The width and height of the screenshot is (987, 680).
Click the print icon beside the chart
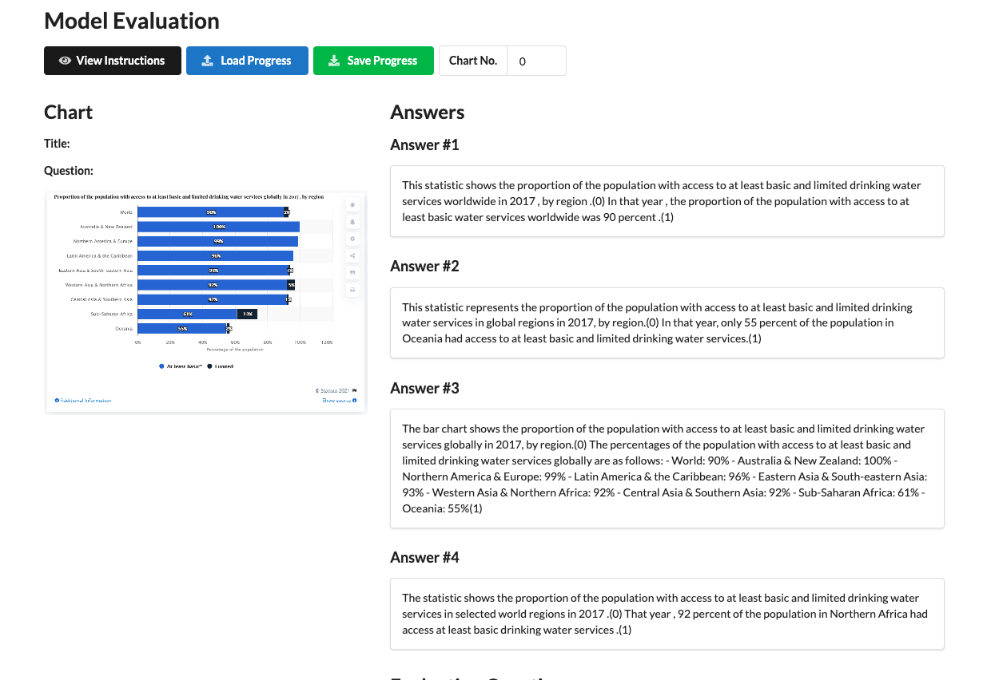coord(352,290)
